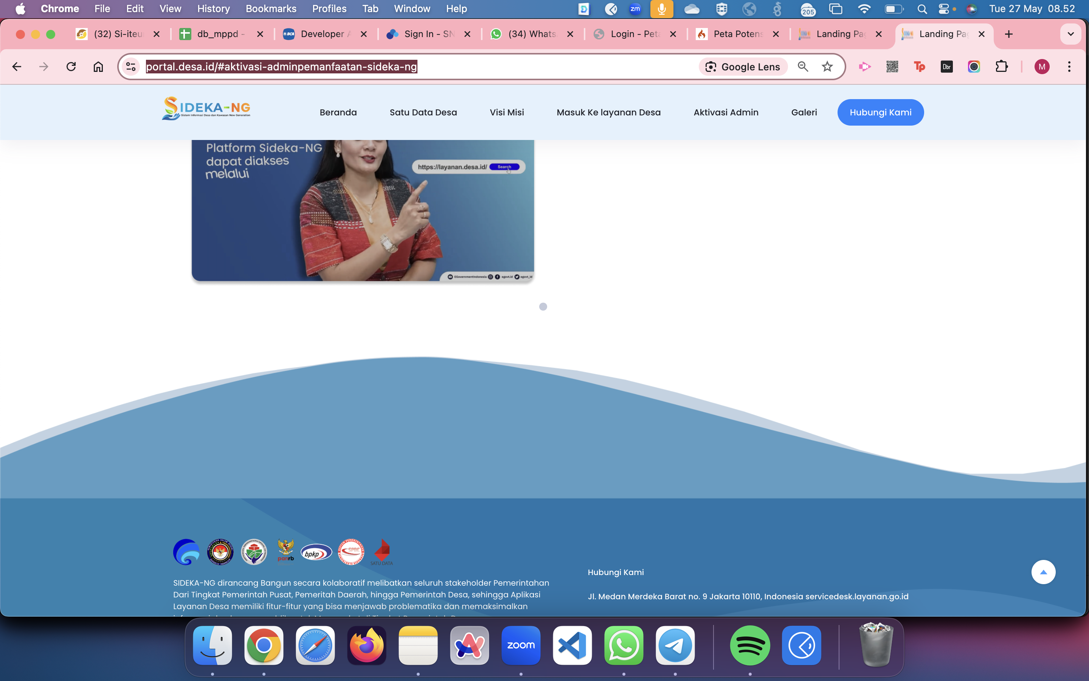
Task: Open Satu Data Desa nav link
Action: click(423, 112)
